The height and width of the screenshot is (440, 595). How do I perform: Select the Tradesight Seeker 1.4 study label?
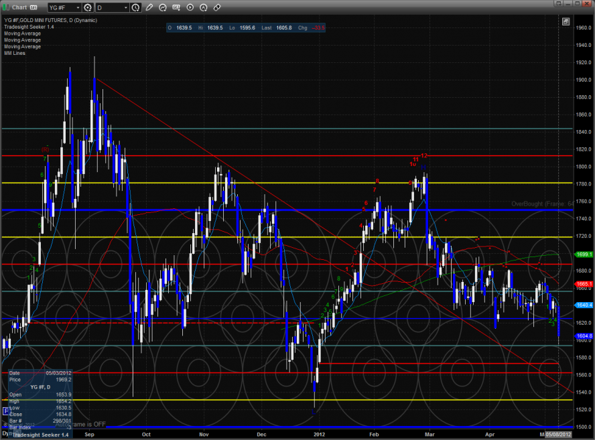click(x=27, y=27)
